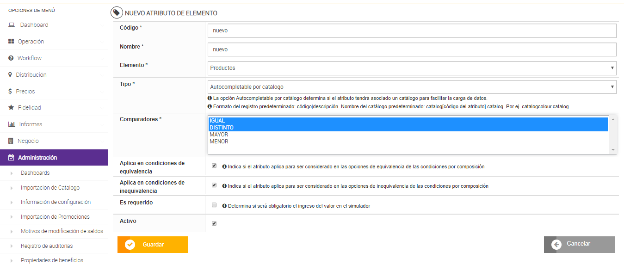Click the Informes bar chart icon
This screenshot has height=265, width=624.
12,124
